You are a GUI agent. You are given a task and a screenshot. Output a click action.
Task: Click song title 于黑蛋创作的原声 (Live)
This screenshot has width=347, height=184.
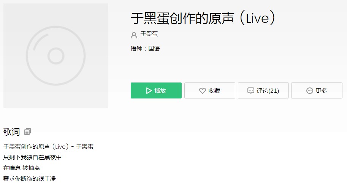(203, 18)
